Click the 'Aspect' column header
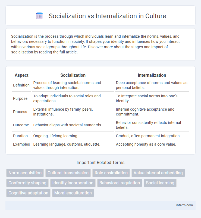201x218 pixels. 21,75
